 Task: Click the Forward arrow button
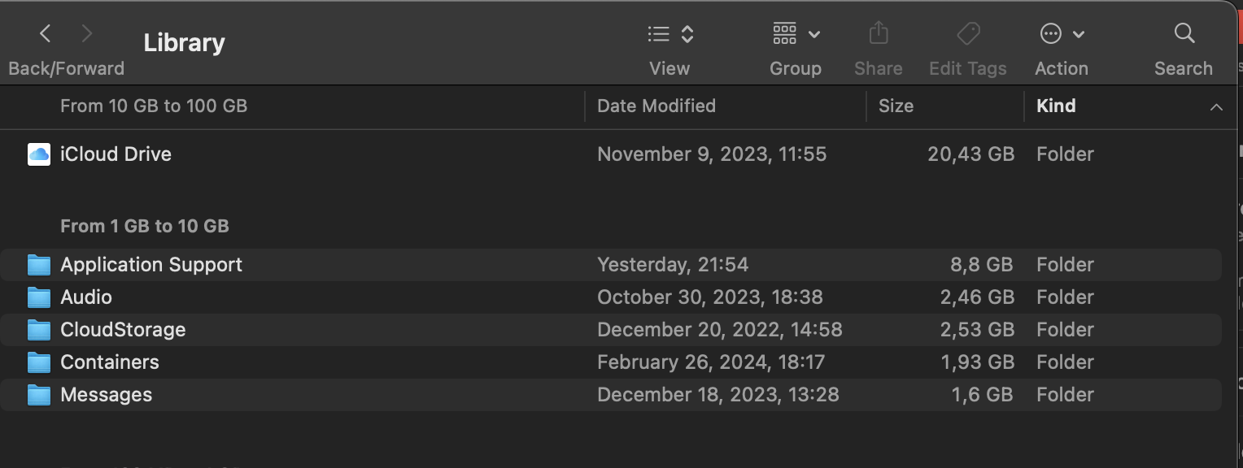click(87, 33)
